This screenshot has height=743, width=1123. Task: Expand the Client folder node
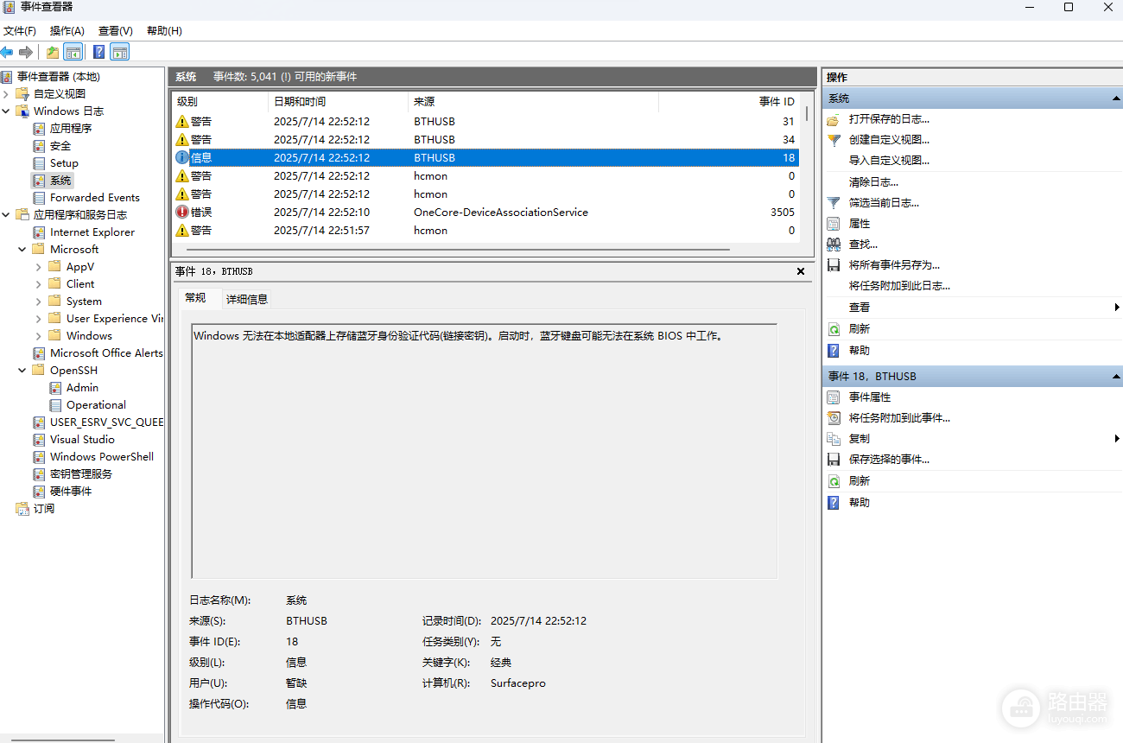coord(39,284)
